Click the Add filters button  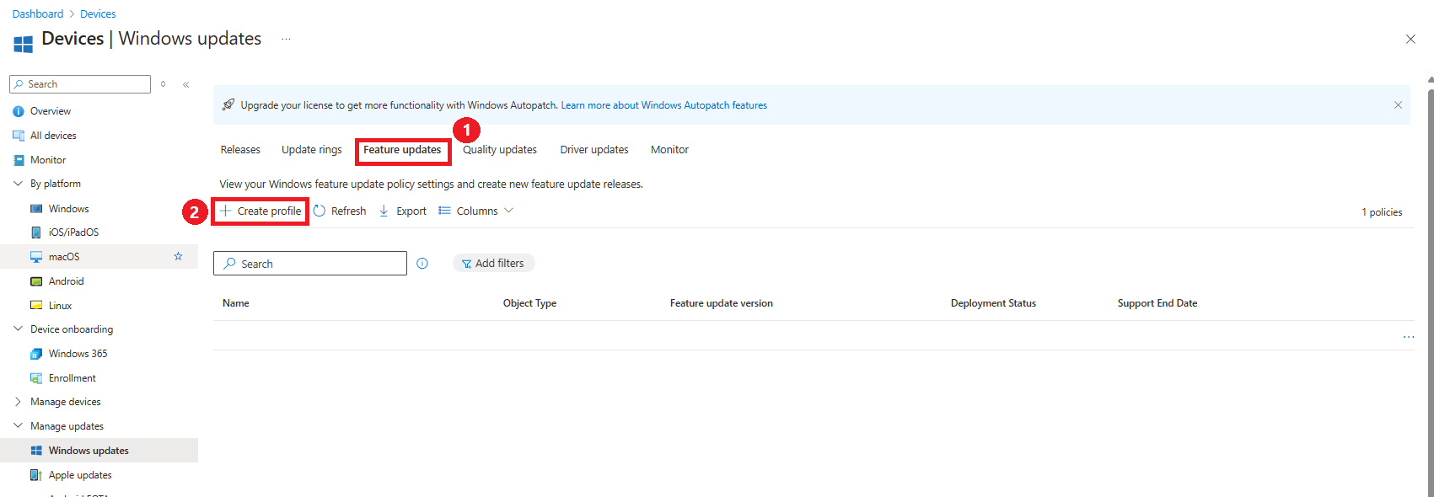(x=493, y=264)
